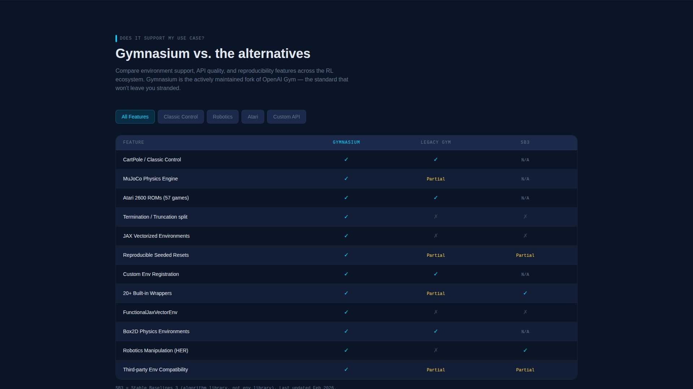Click the Legacy Gym checkmark in the Atari 2600 ROMs row
This screenshot has height=389, width=693.
pyautogui.click(x=436, y=198)
